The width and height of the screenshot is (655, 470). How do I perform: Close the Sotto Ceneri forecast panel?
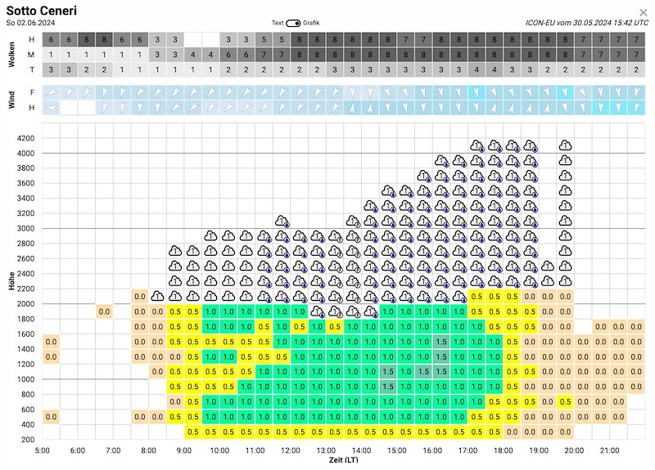(x=644, y=12)
